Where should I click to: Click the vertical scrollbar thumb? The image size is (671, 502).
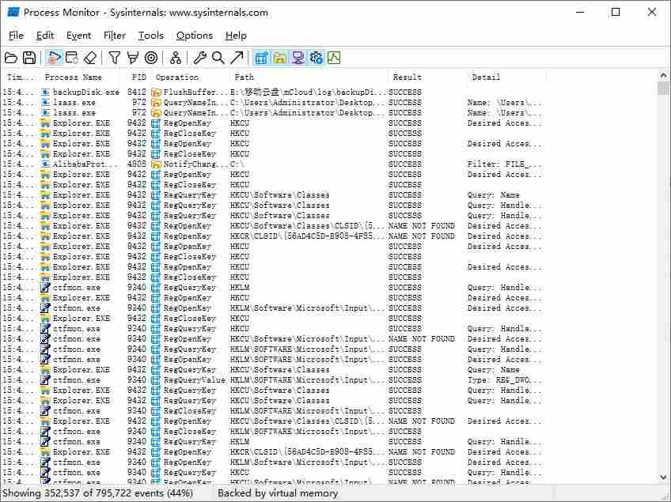[663, 88]
